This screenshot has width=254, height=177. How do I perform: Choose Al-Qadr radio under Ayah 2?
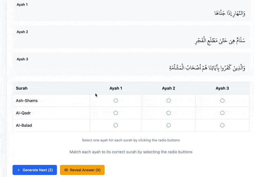(x=169, y=113)
